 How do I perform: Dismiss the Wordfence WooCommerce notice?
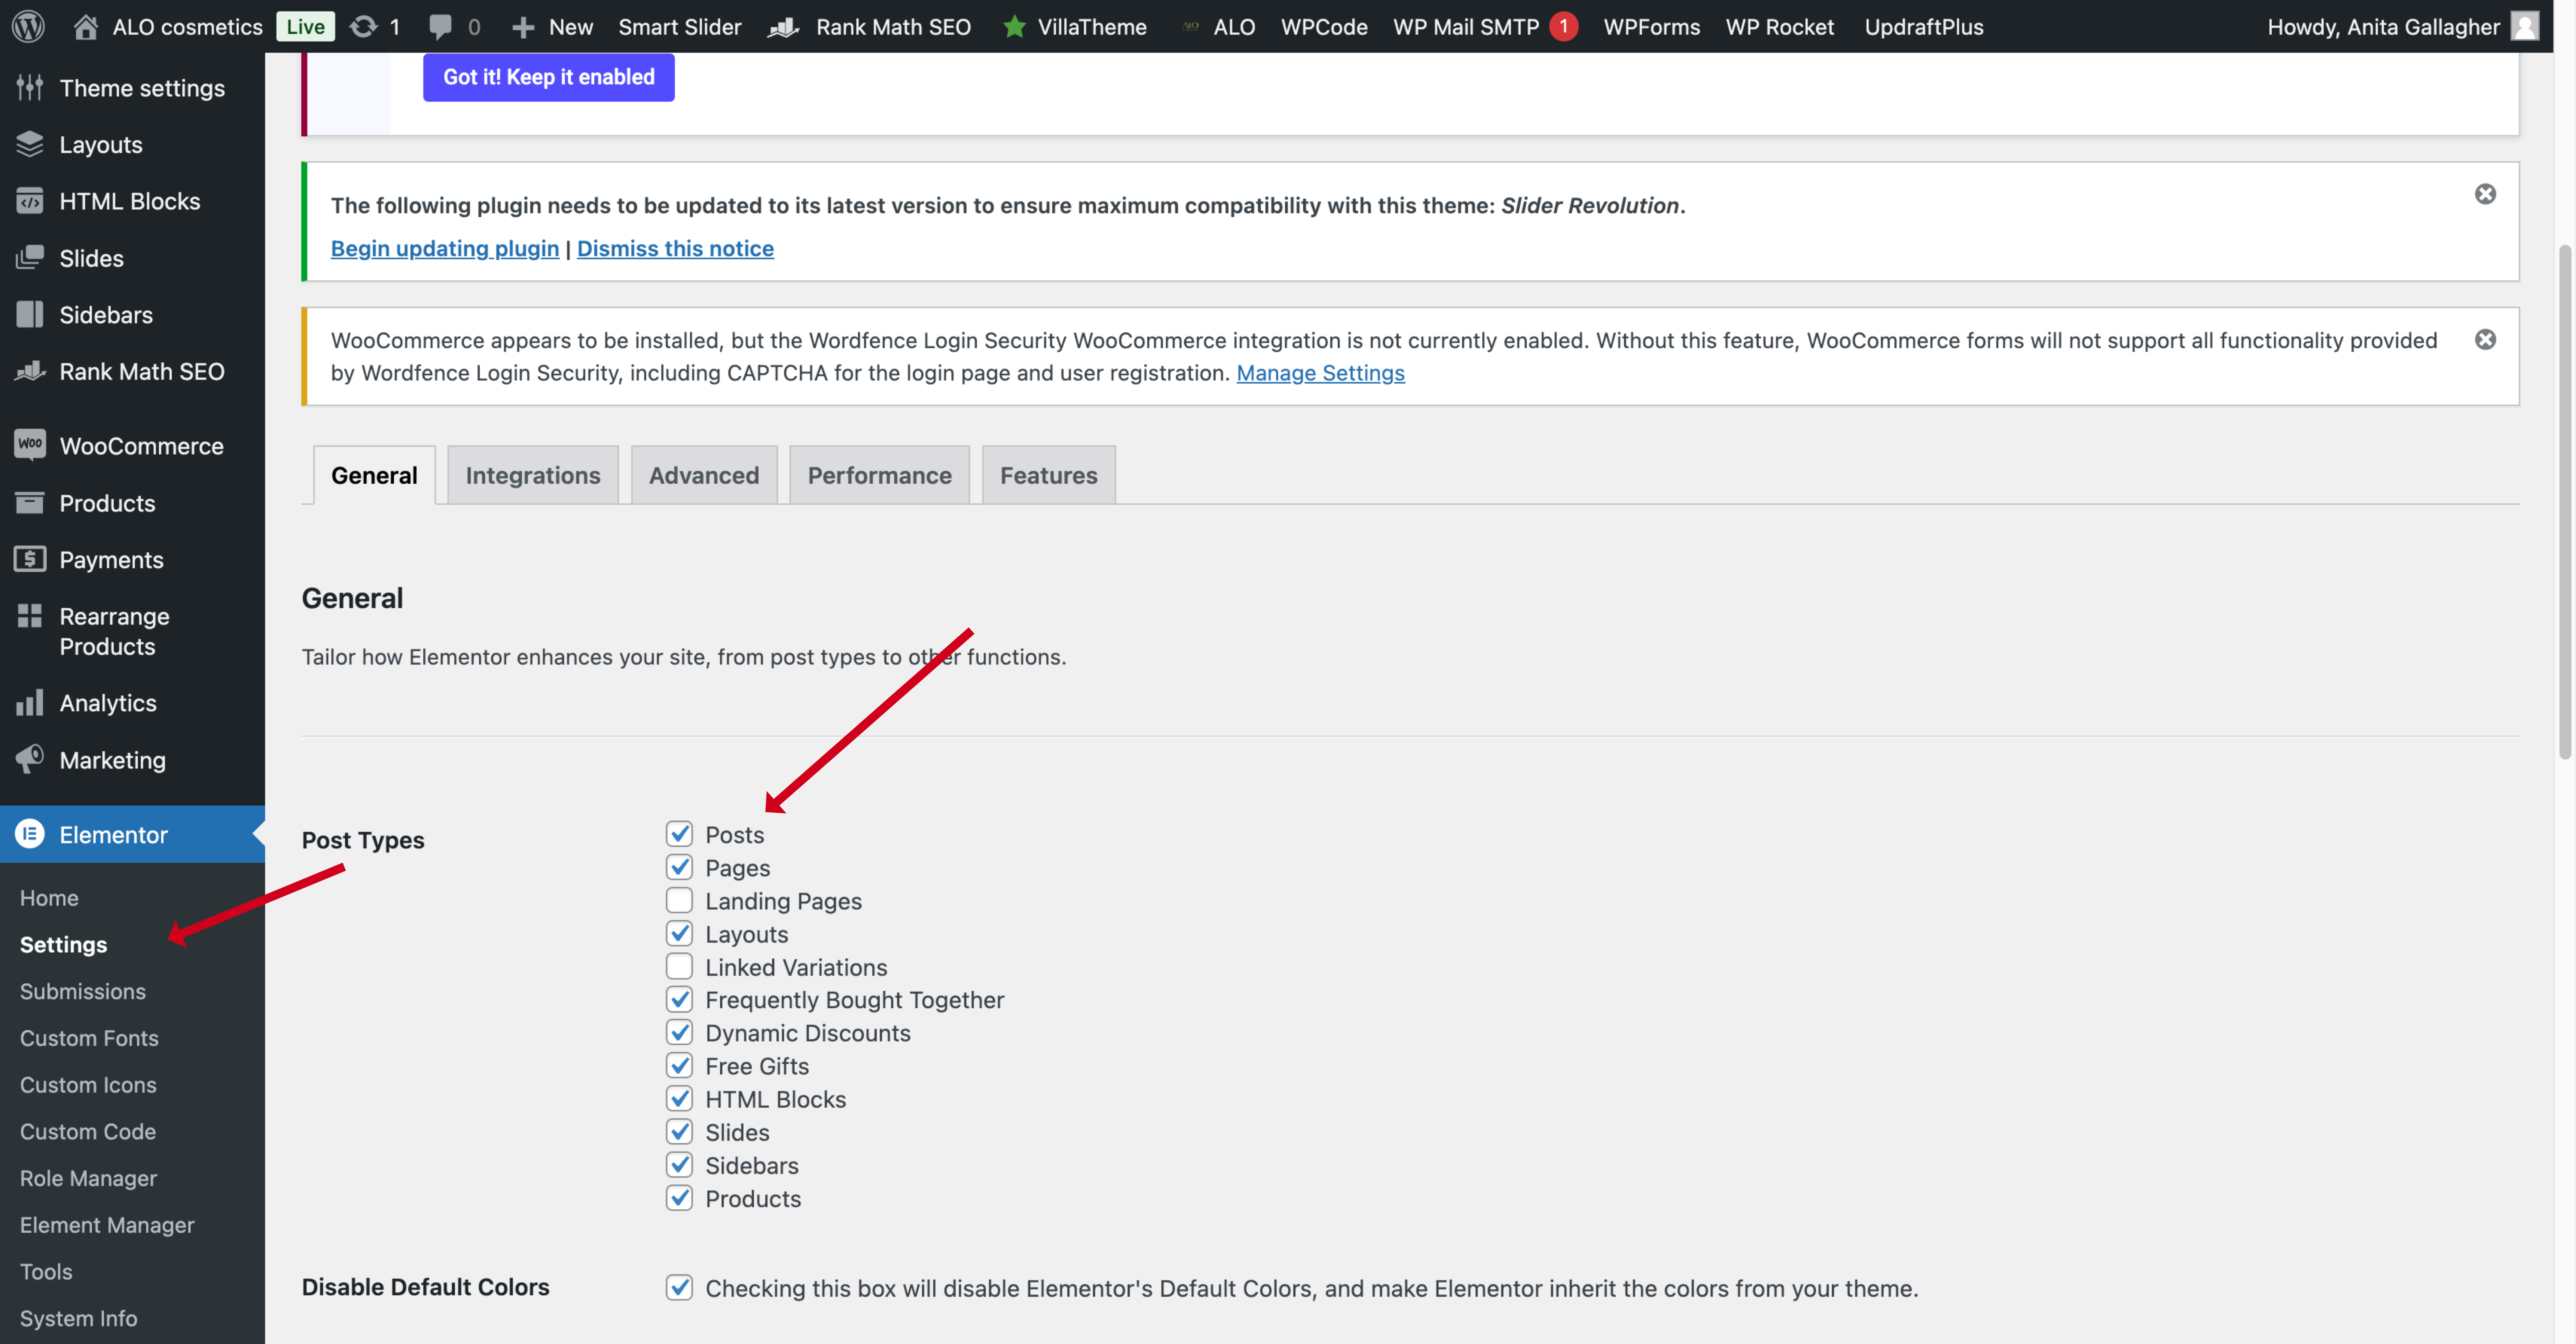coord(2485,339)
